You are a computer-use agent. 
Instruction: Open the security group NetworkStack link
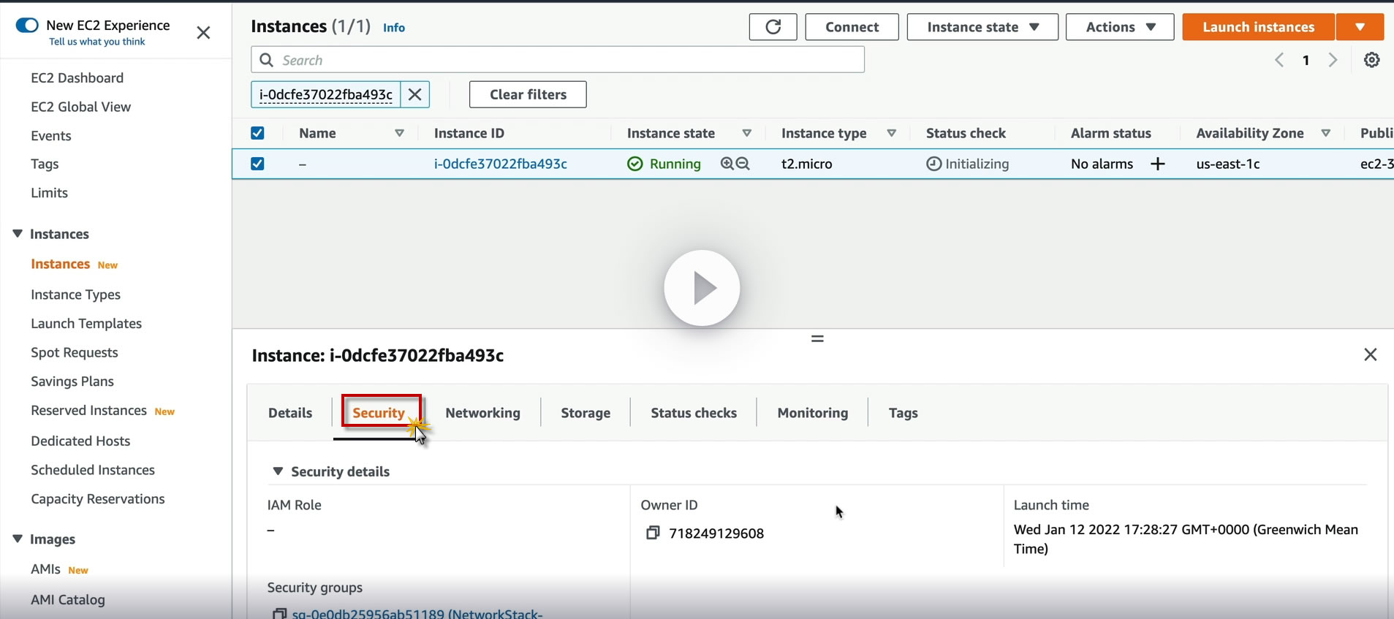pyautogui.click(x=417, y=614)
